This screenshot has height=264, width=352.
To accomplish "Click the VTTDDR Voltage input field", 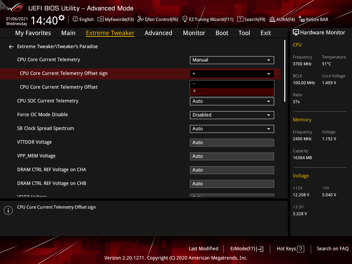I will click(232, 143).
